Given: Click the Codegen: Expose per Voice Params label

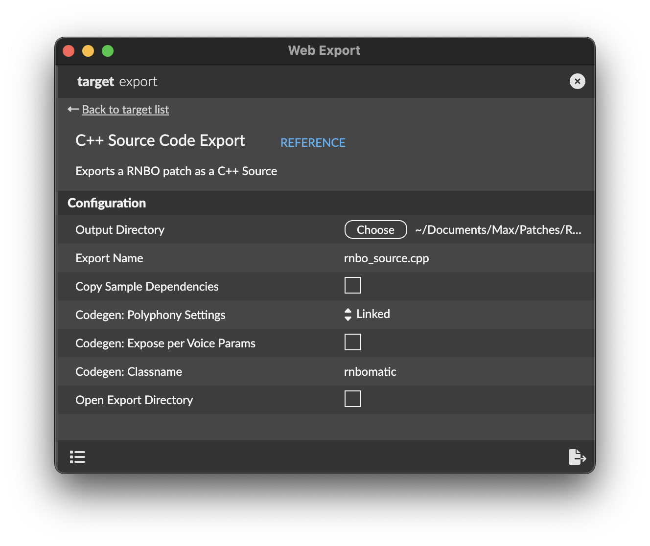Looking at the screenshot, I should [165, 343].
